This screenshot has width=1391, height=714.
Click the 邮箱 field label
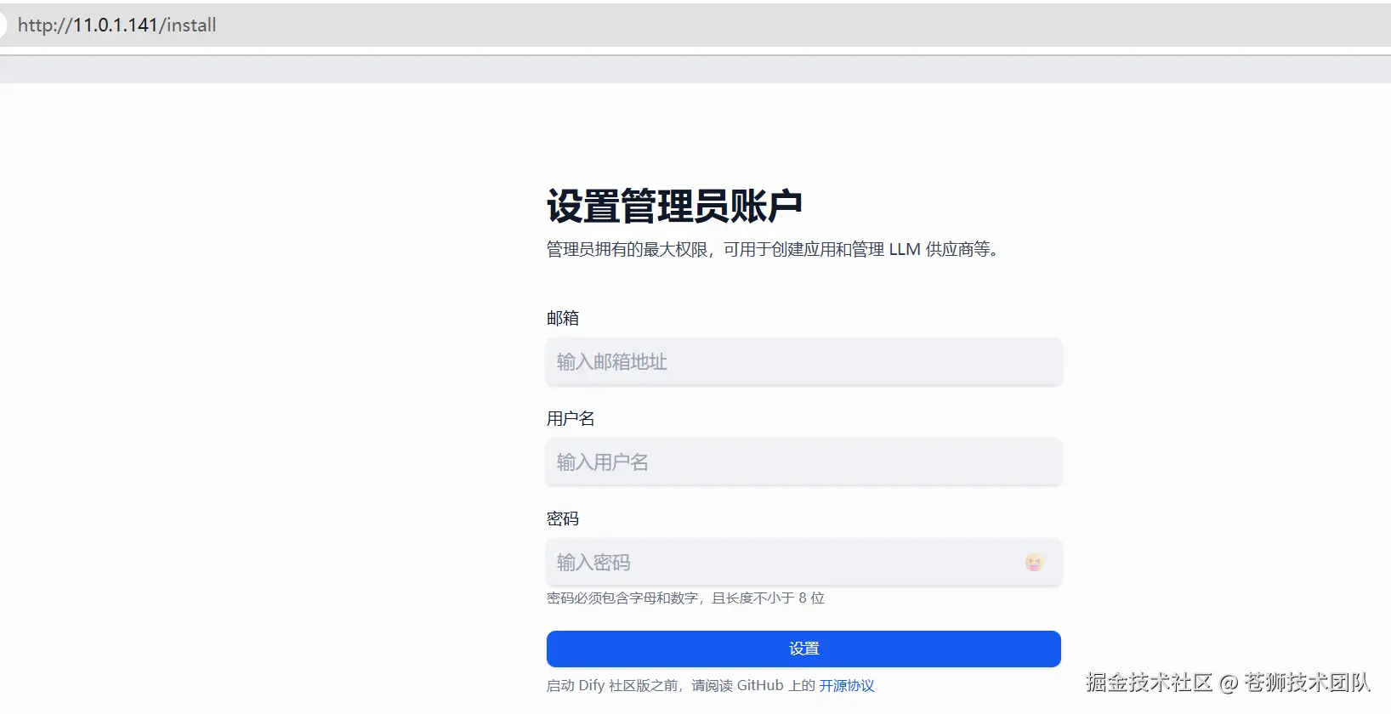[563, 318]
